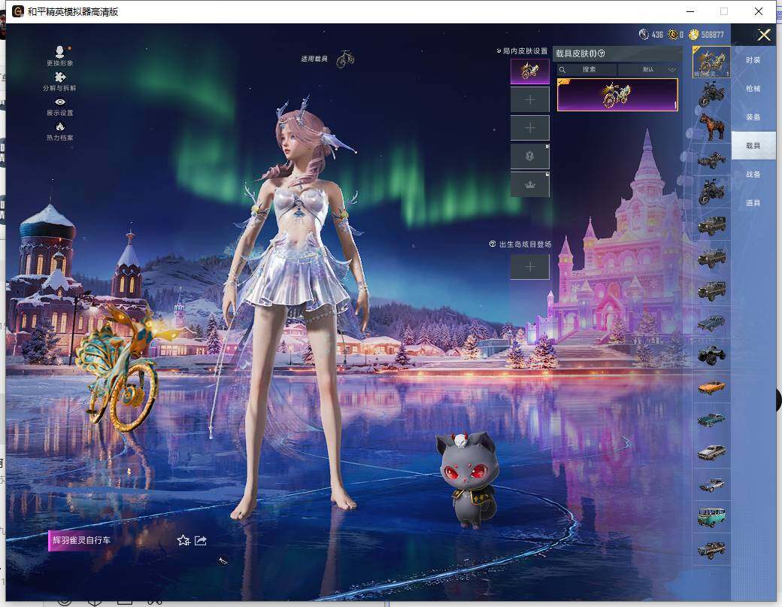Switch to the 道具 tab
782x607 pixels.
pyautogui.click(x=753, y=203)
